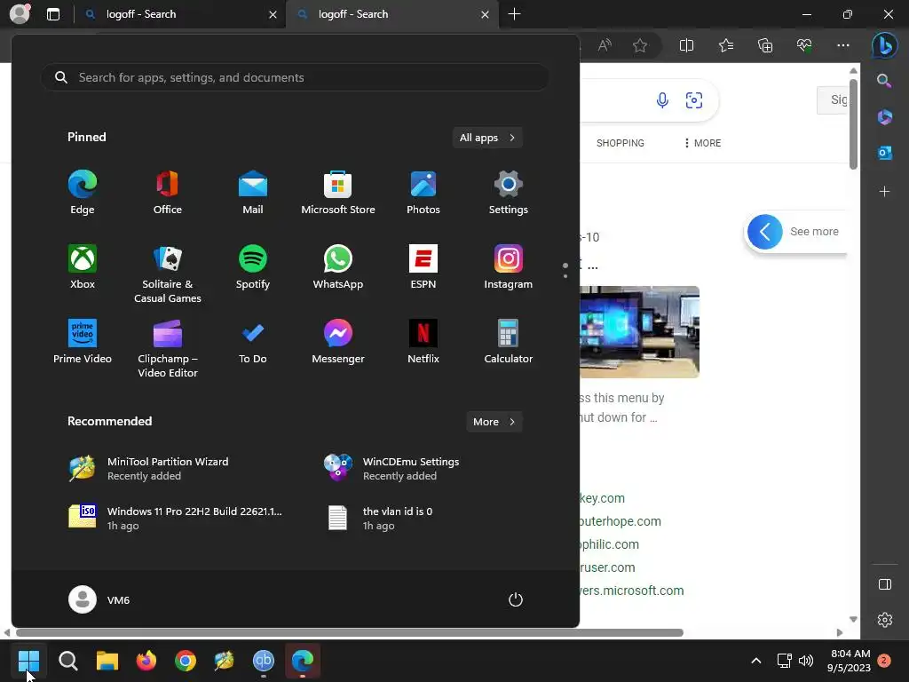Open Edge Favorites list
Viewport: 909px width, 682px height.
726,45
